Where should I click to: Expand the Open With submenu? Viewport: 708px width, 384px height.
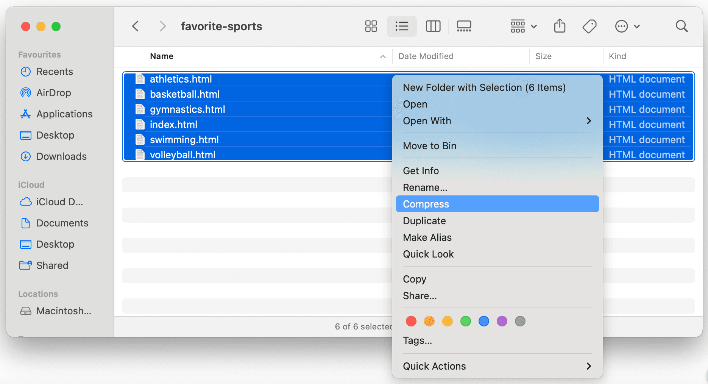click(497, 121)
